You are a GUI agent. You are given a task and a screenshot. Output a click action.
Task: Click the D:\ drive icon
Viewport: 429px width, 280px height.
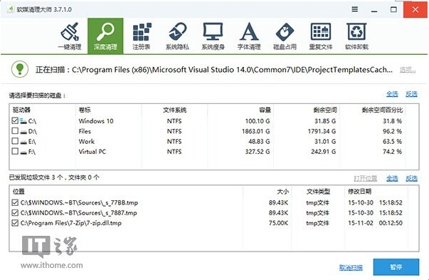23,132
